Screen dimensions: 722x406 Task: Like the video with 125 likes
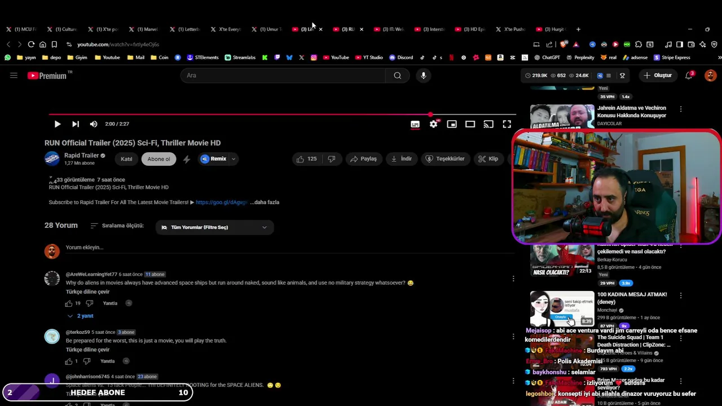click(x=306, y=159)
